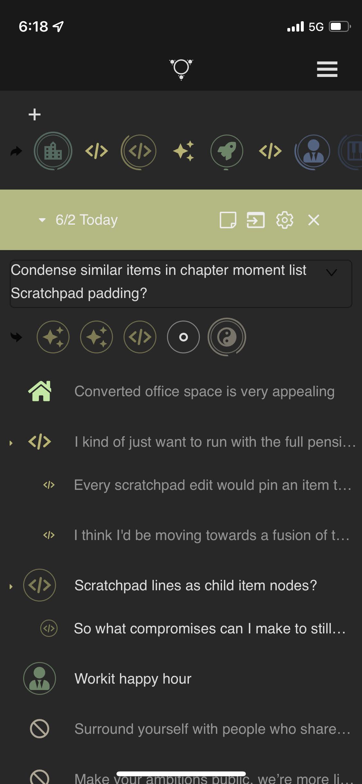Expand the scratchpad chevron dropdown
Screen dimensions: 362x784
point(331,273)
